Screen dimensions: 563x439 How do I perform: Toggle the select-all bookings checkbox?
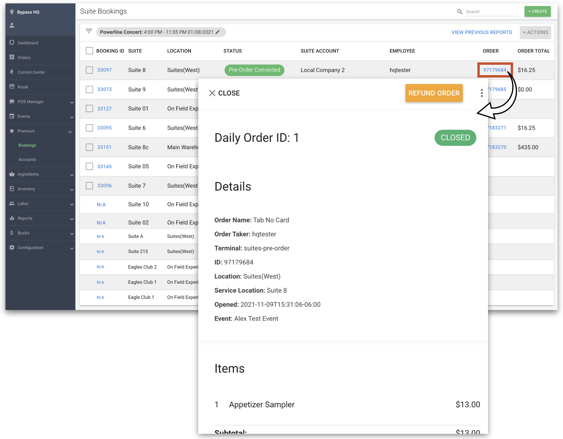(89, 51)
